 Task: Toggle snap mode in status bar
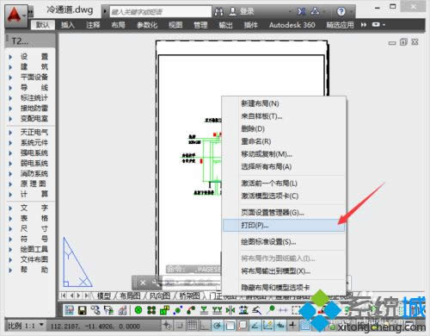(180, 326)
